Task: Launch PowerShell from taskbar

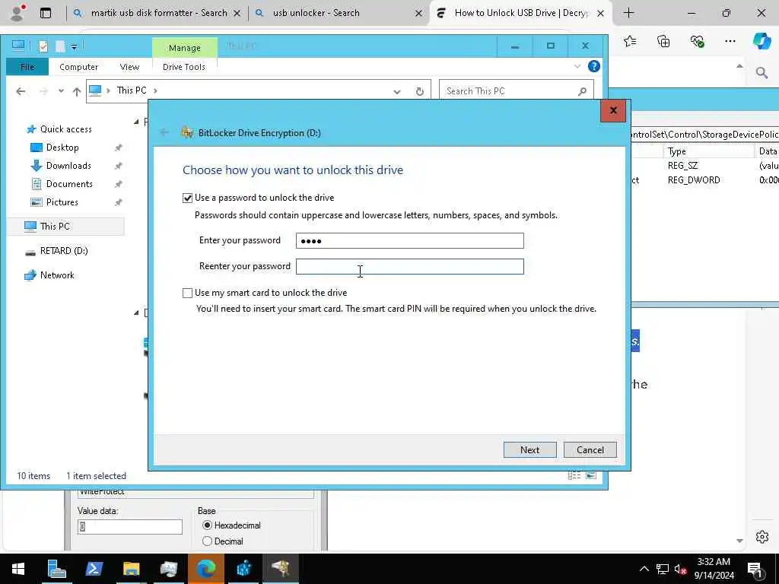Action: (x=94, y=569)
